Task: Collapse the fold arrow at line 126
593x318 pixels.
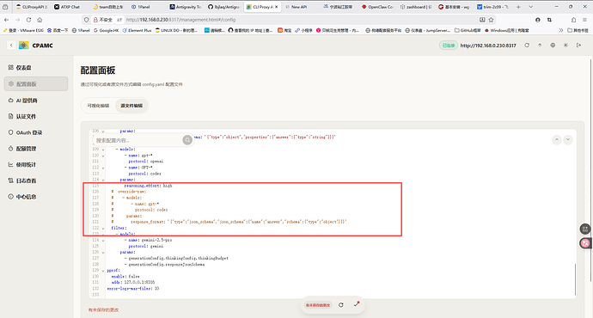Action: 103,252
